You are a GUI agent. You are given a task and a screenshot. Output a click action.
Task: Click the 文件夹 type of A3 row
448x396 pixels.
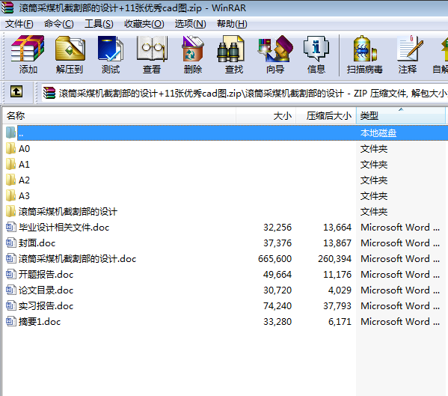coord(374,196)
